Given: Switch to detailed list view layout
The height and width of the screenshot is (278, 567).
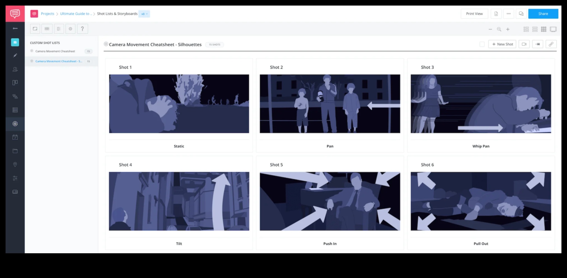Looking at the screenshot, I should tap(526, 29).
